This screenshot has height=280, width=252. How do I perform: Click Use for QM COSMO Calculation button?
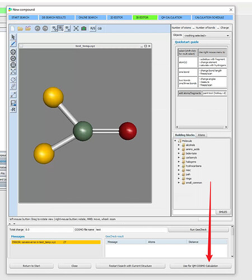pos(200,266)
